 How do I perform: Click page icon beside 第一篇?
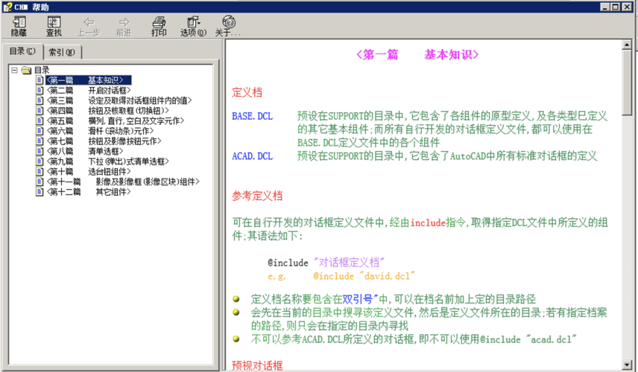click(40, 80)
